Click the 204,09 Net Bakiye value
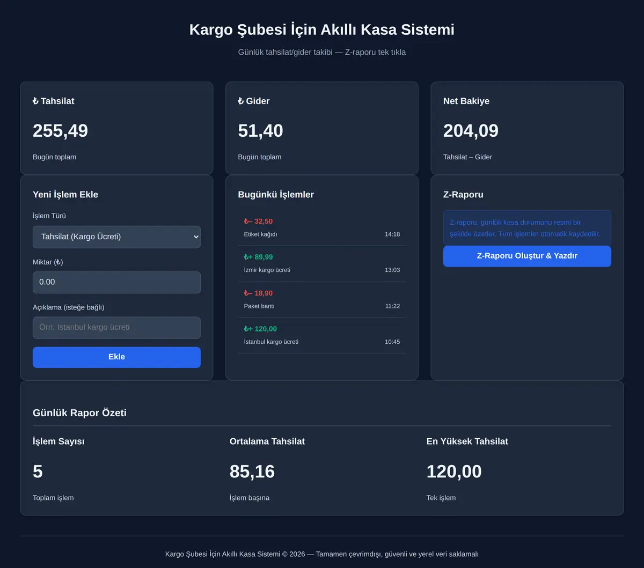 471,131
